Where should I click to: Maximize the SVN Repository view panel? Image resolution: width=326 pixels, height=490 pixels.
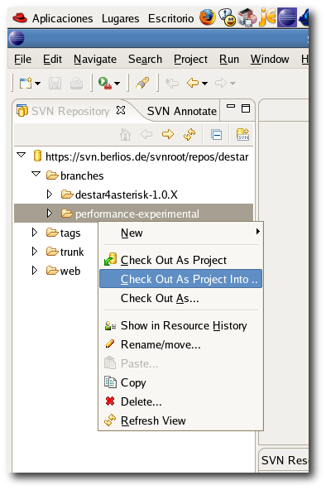246,108
